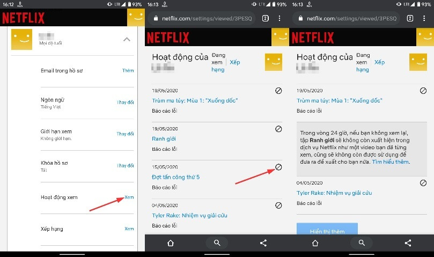Hide 'Trùm ma túy' from history in middle screen
434x257 pixels.
click(278, 91)
